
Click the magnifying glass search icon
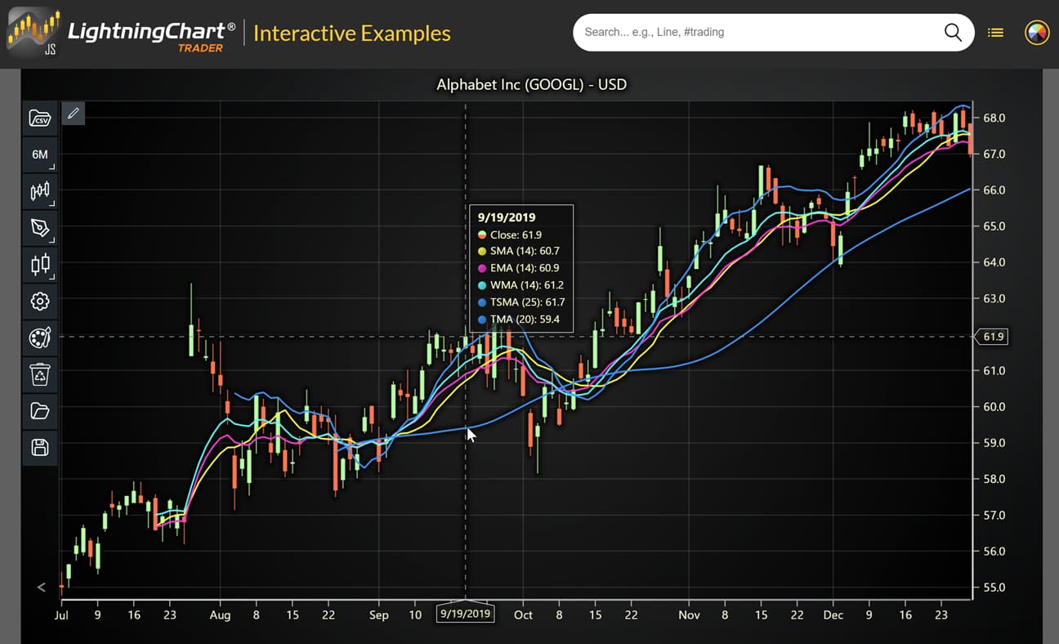[953, 33]
